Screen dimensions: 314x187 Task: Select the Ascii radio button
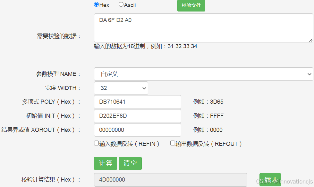click(x=121, y=4)
